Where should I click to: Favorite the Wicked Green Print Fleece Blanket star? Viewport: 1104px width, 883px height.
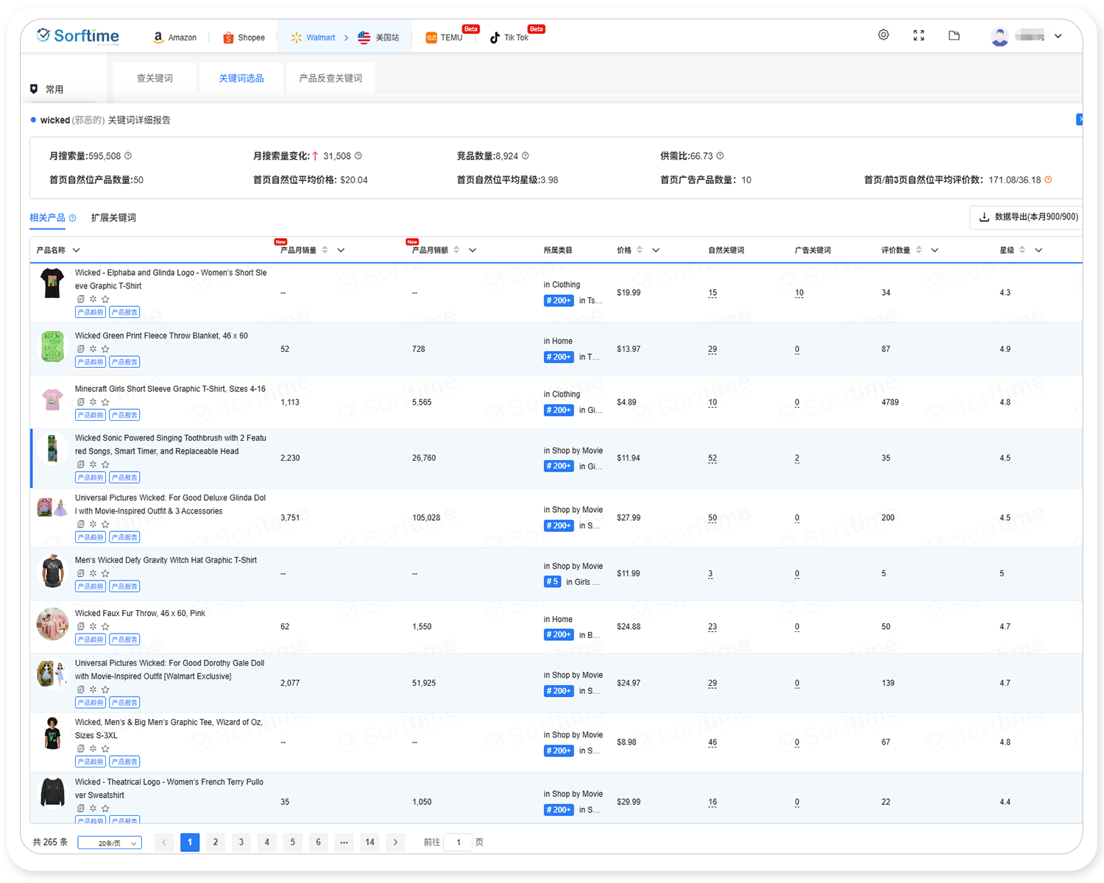click(105, 349)
